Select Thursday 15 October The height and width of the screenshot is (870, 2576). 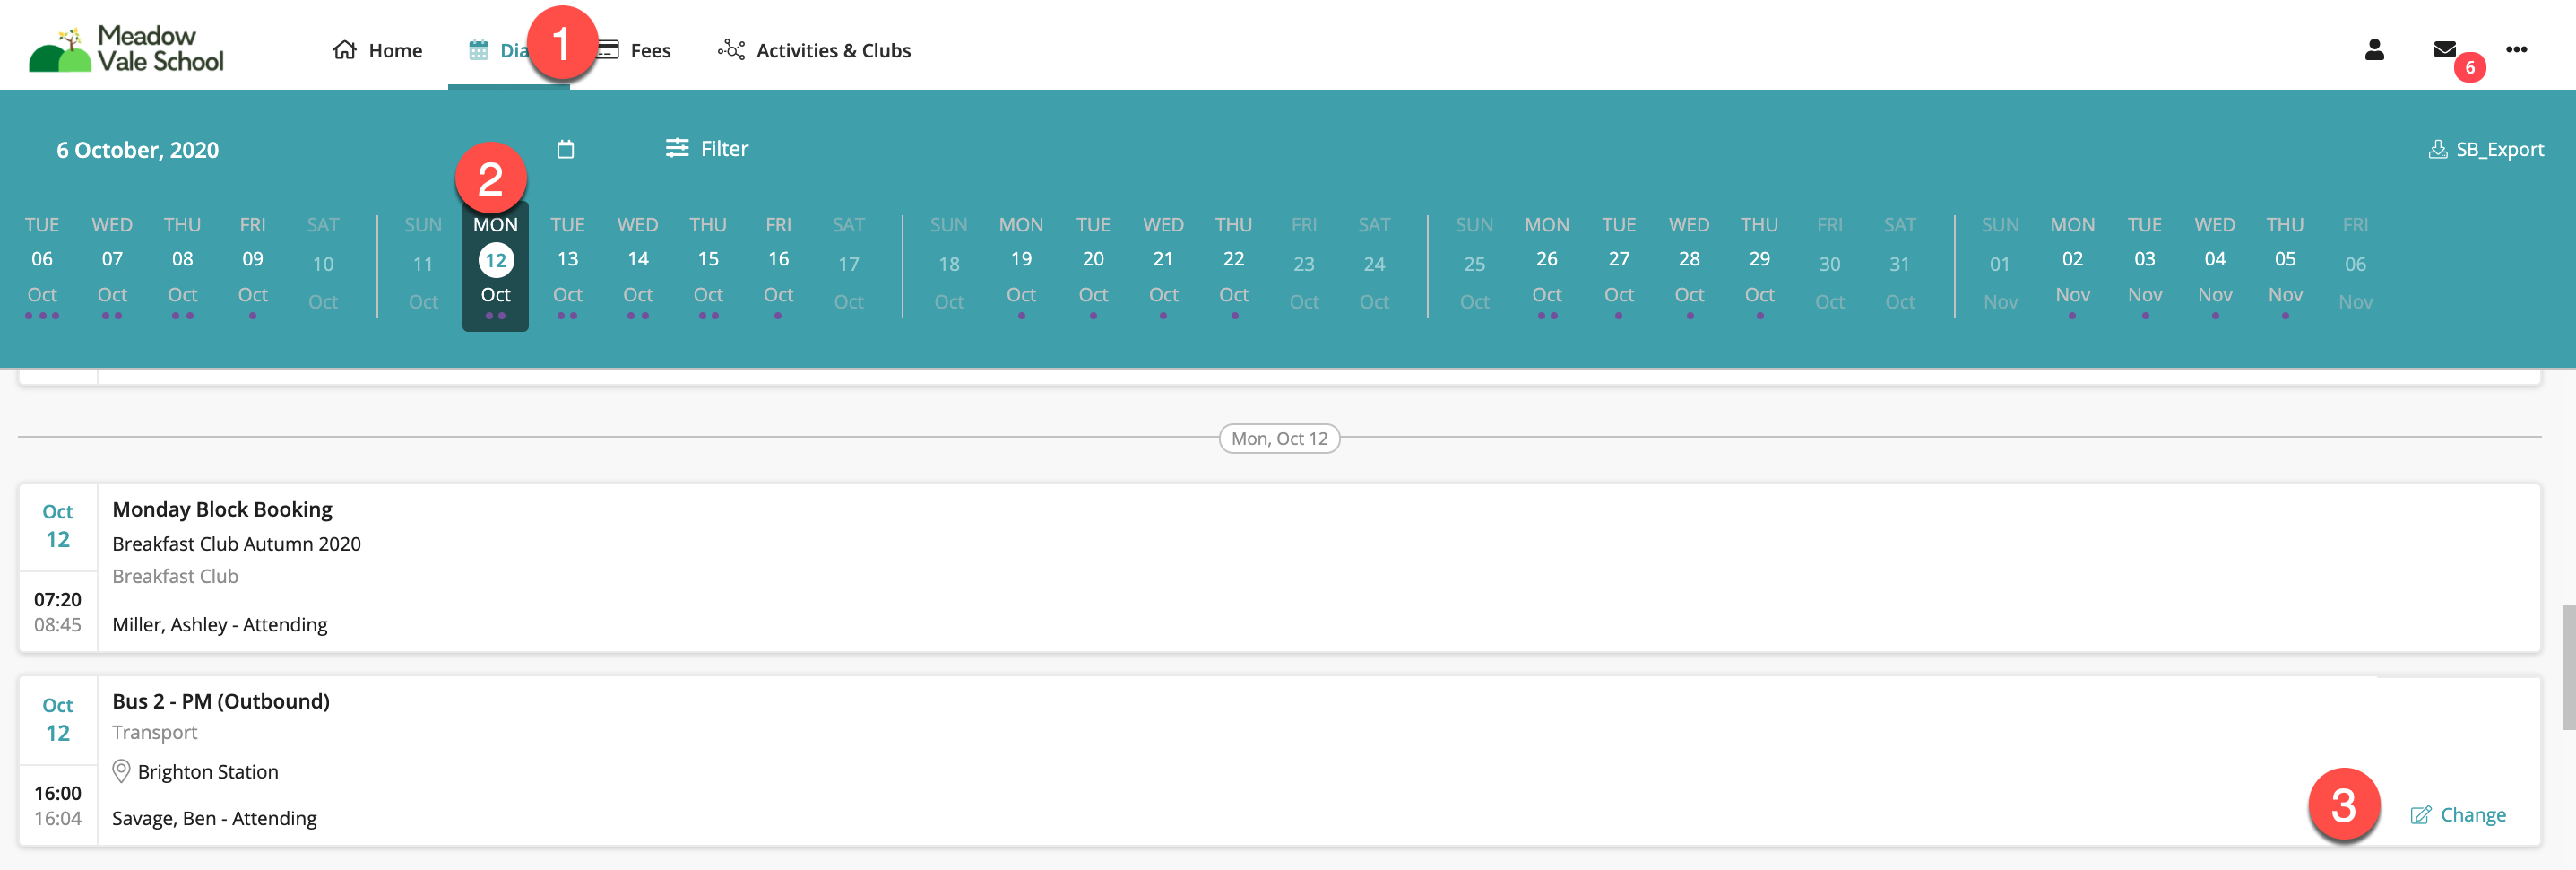point(708,265)
